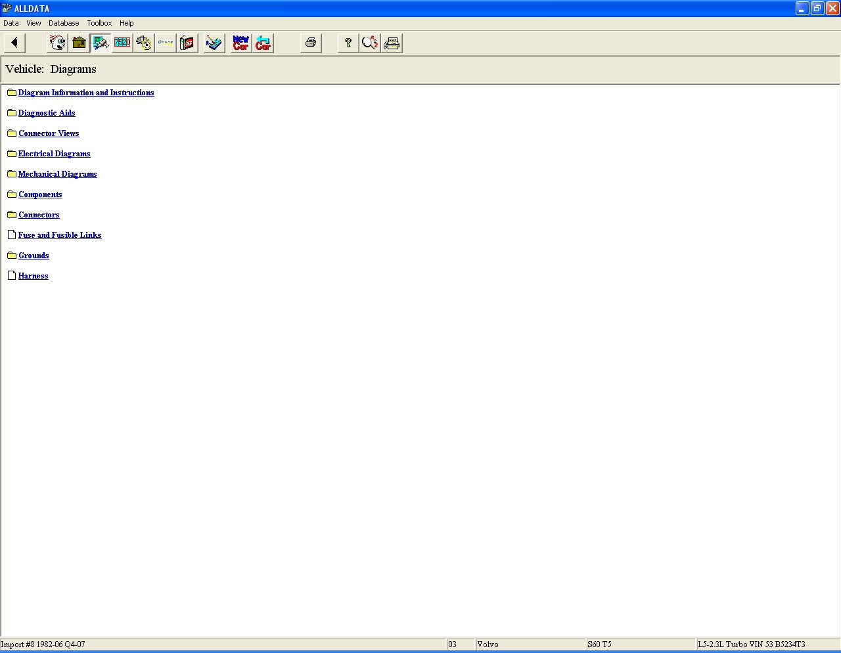Click the 7520 counter toolbar icon
This screenshot has width=841, height=653.
[122, 43]
